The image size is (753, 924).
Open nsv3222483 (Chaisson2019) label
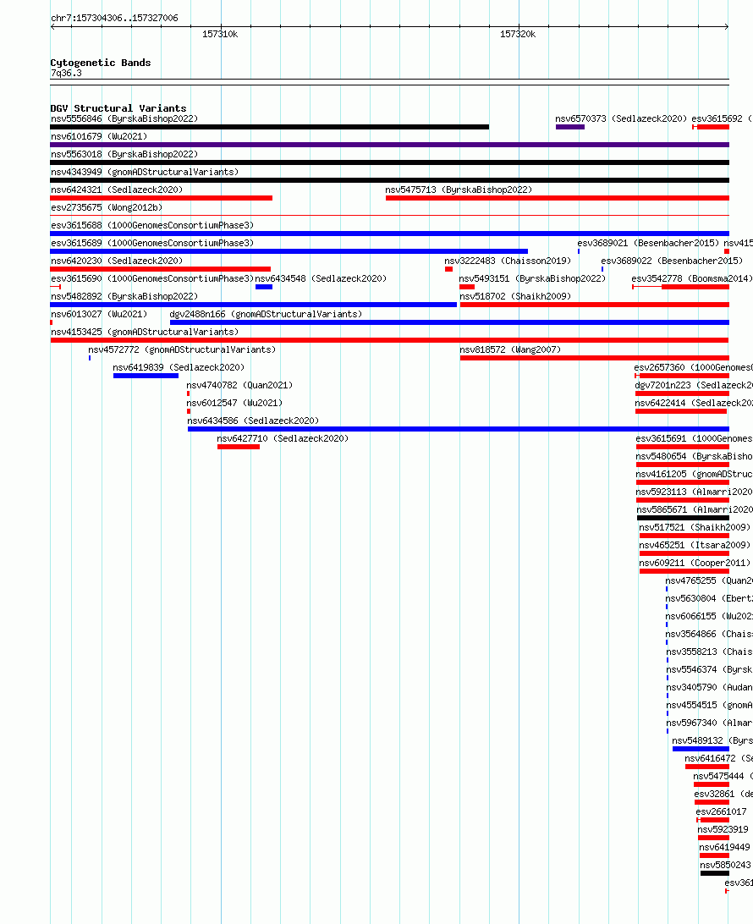pos(508,261)
